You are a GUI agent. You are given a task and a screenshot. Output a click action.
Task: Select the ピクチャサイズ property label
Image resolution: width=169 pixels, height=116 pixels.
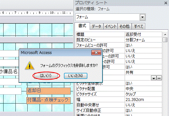(x=100, y=94)
